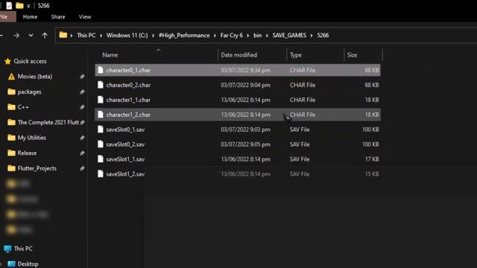
Task: Open Release pinned folder
Action: click(x=27, y=153)
